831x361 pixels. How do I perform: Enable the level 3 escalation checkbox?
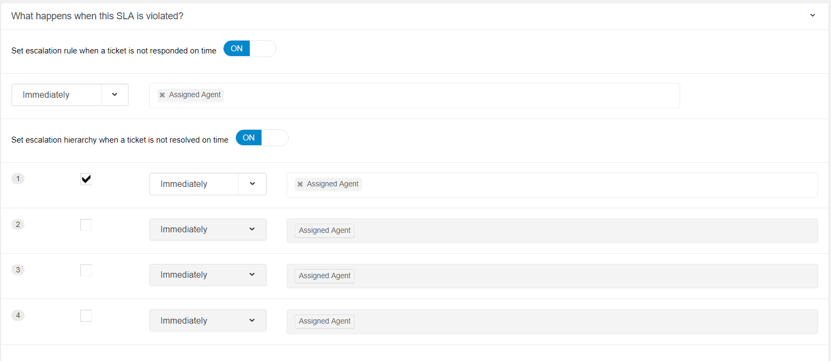86,270
